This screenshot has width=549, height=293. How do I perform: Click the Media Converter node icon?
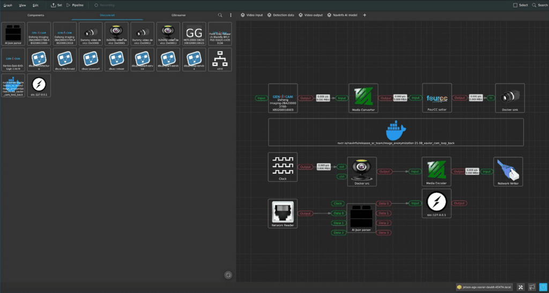coord(363,96)
